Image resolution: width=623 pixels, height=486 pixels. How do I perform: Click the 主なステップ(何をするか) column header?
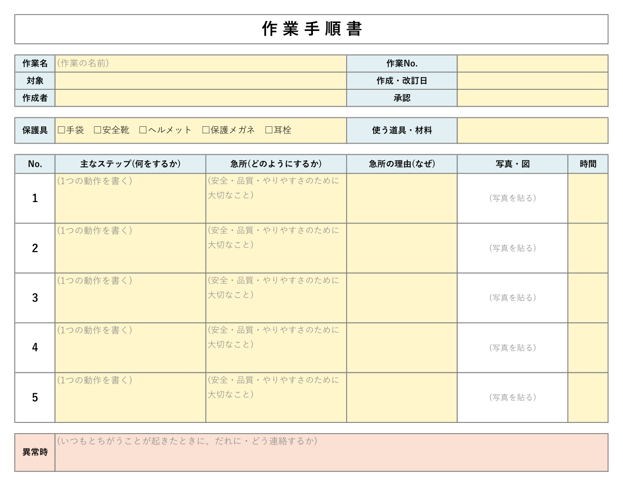tap(130, 164)
